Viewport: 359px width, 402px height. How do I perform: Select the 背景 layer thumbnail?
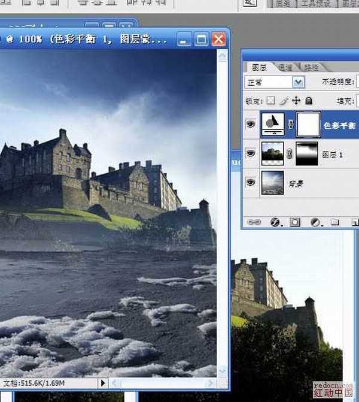(x=273, y=182)
